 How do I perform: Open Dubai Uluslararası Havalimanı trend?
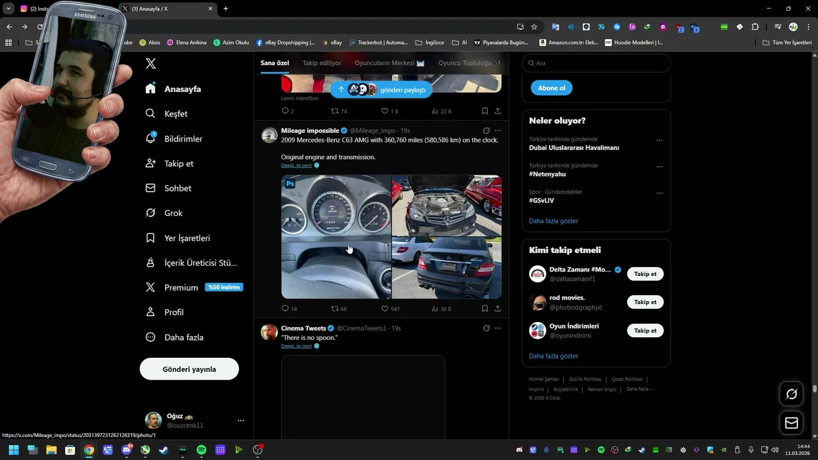[574, 148]
